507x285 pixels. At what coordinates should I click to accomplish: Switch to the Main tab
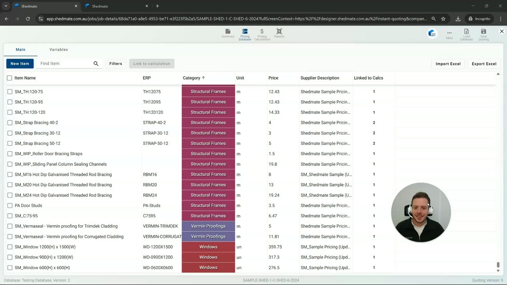click(21, 49)
